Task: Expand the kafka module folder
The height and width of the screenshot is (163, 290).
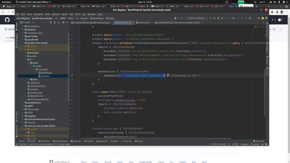Action: click(23, 113)
